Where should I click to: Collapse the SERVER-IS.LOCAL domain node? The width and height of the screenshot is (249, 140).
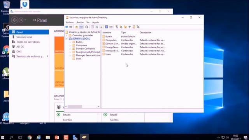point(67,39)
